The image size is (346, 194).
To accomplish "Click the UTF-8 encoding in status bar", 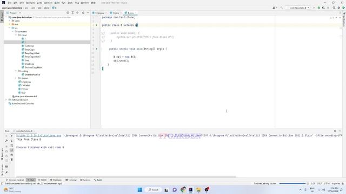I will (327, 183).
